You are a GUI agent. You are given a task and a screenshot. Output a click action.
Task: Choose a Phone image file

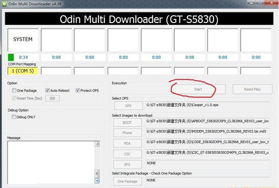pyautogui.click(x=127, y=133)
